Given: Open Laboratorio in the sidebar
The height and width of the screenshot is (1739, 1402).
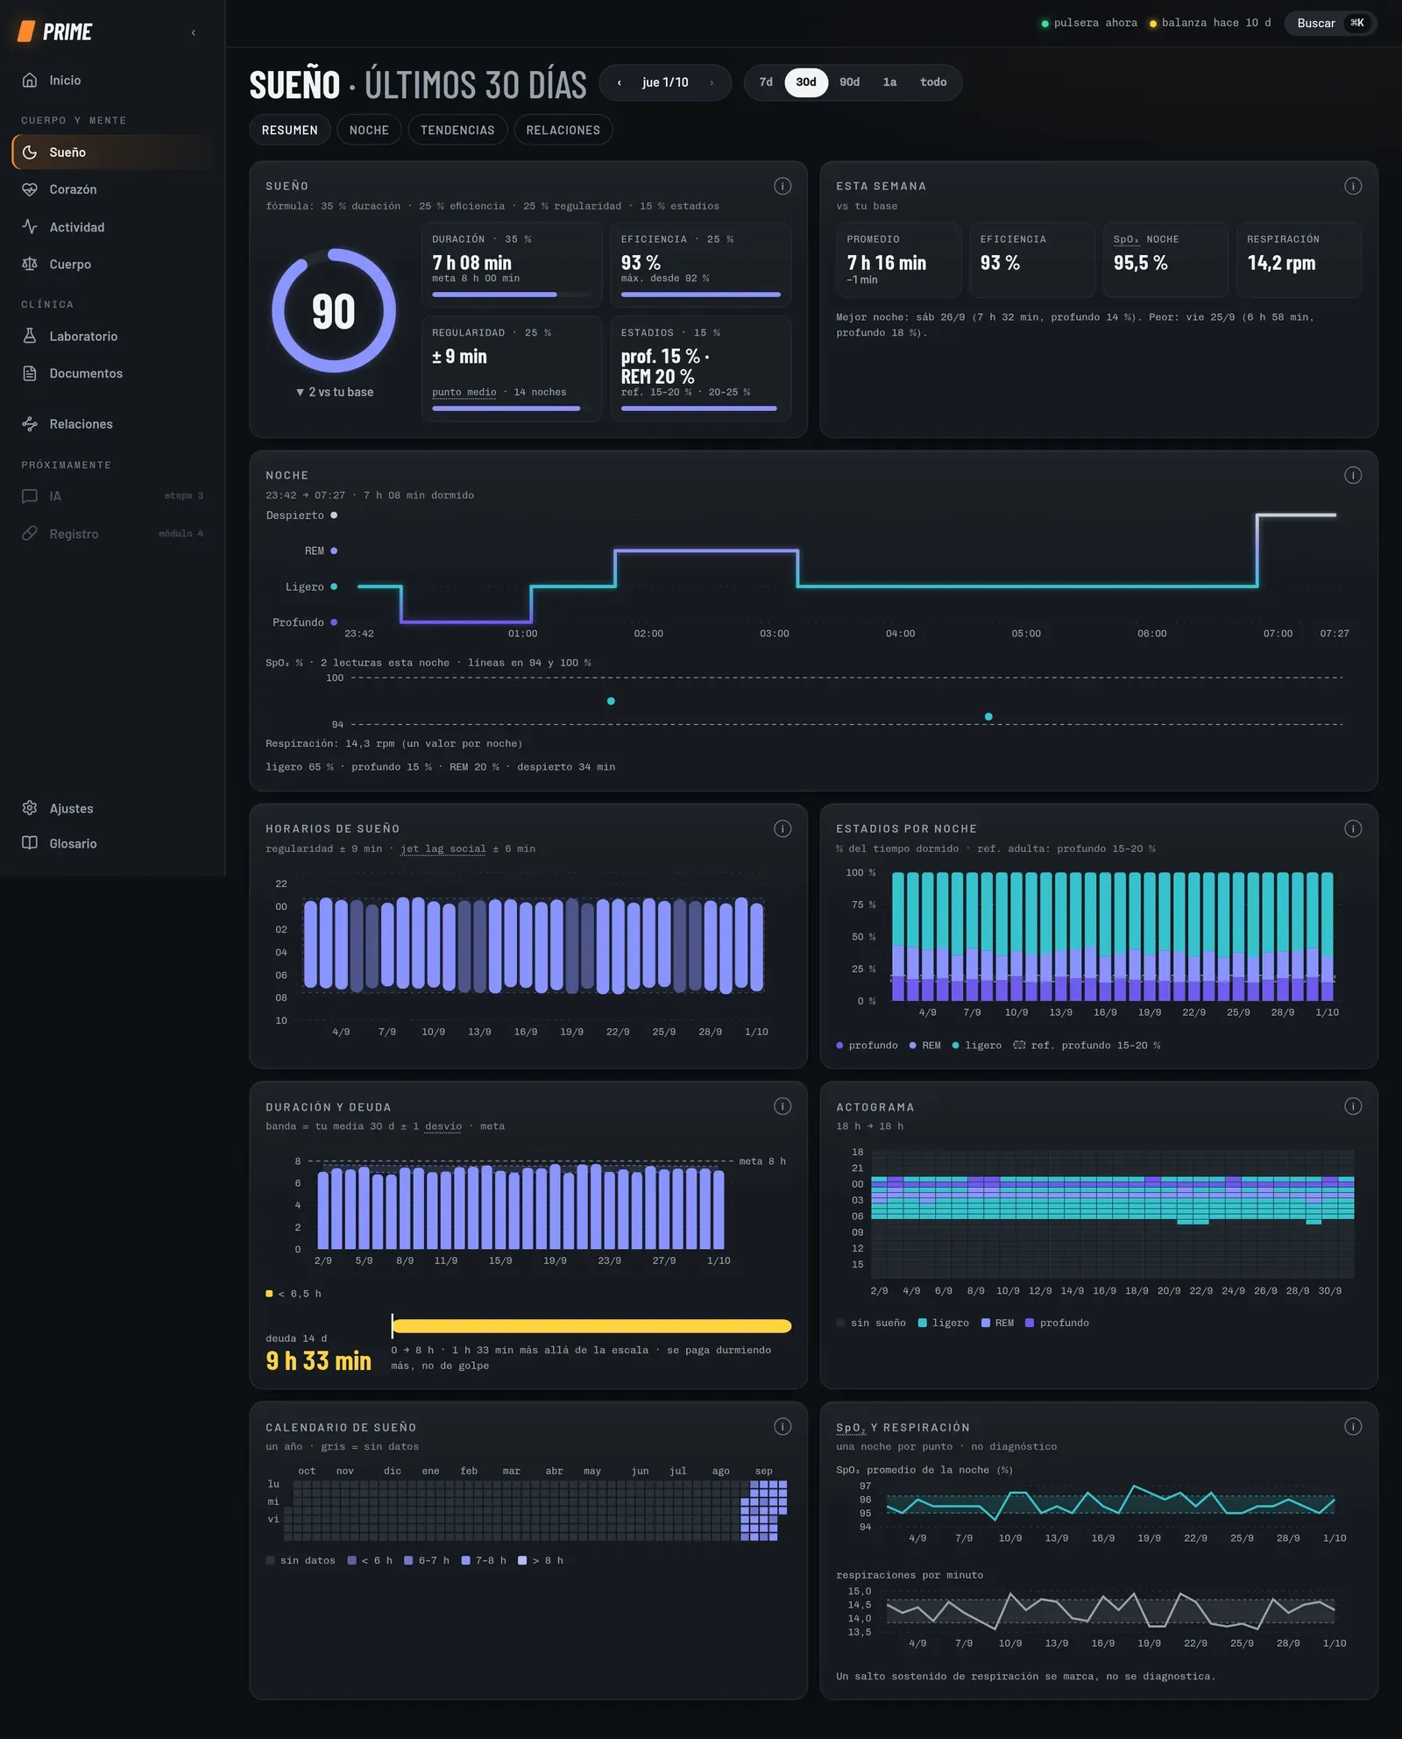Looking at the screenshot, I should tap(112, 336).
